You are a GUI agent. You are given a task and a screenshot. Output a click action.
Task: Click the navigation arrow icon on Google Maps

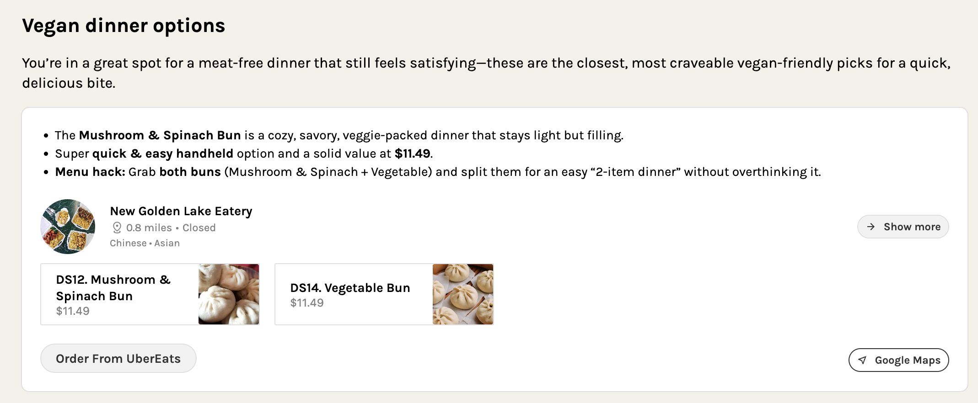862,360
